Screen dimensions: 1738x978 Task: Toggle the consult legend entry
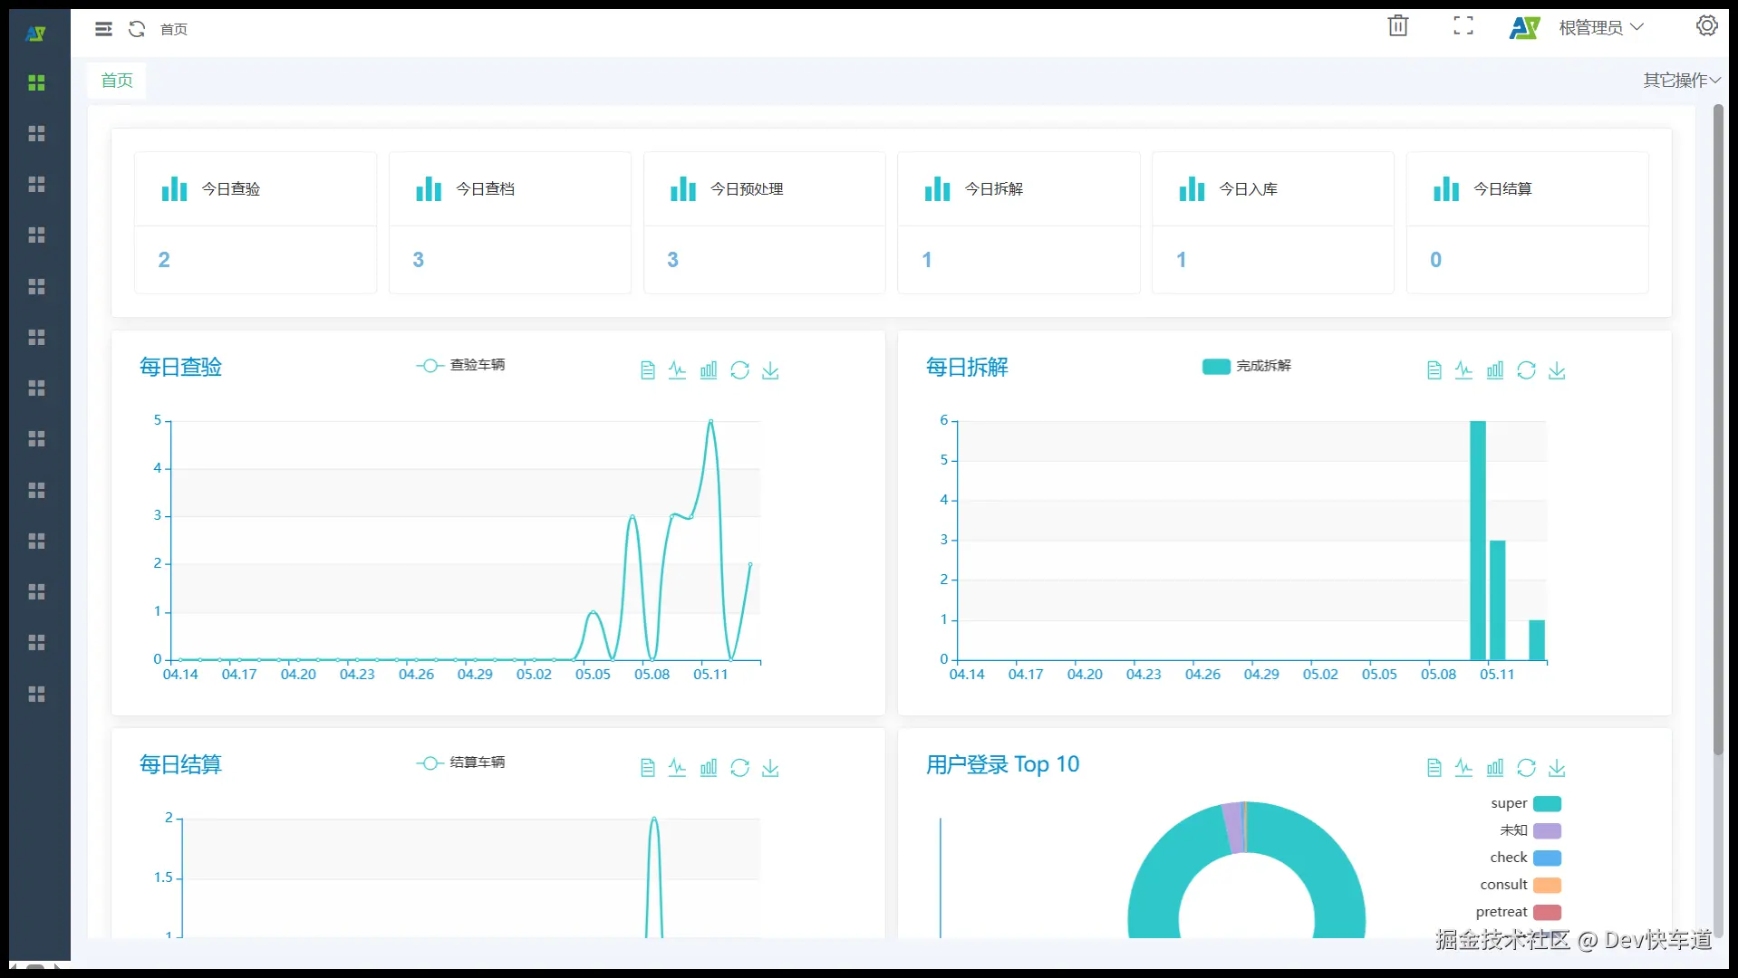tap(1521, 885)
